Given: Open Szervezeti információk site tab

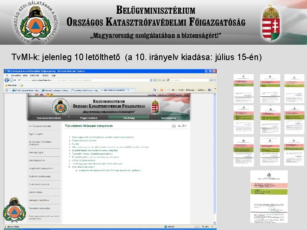Looking at the screenshot, I should pos(49,118).
